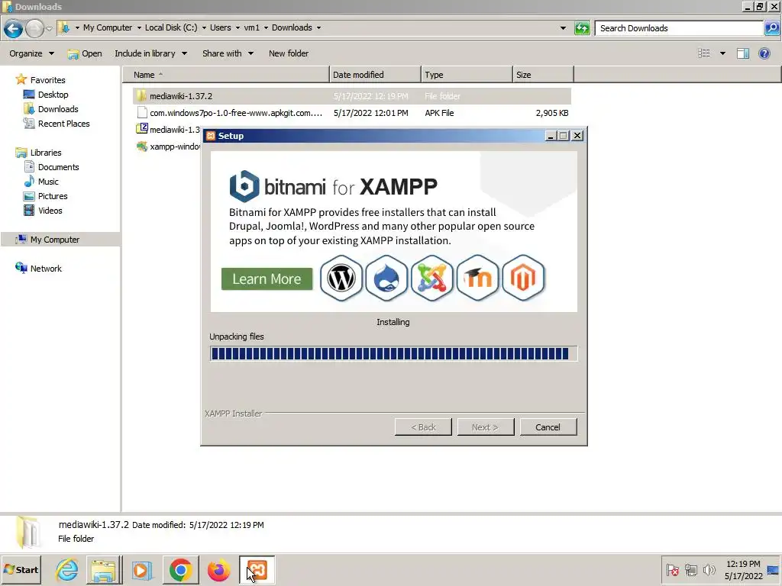Click the Joomla logo icon in Setup
Screen dimensions: 782x586
(432, 278)
